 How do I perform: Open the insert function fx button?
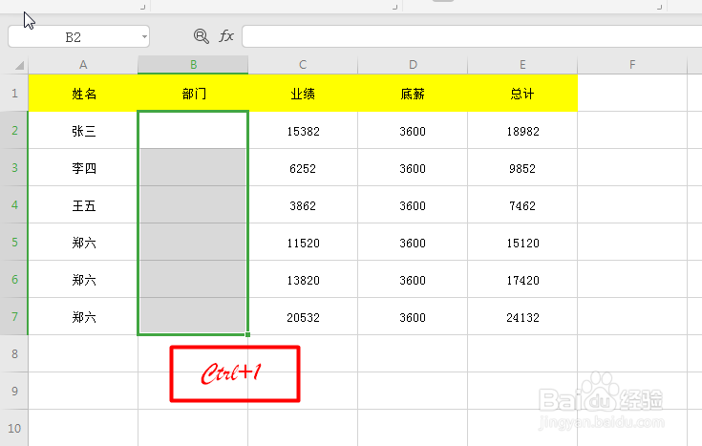pyautogui.click(x=226, y=36)
